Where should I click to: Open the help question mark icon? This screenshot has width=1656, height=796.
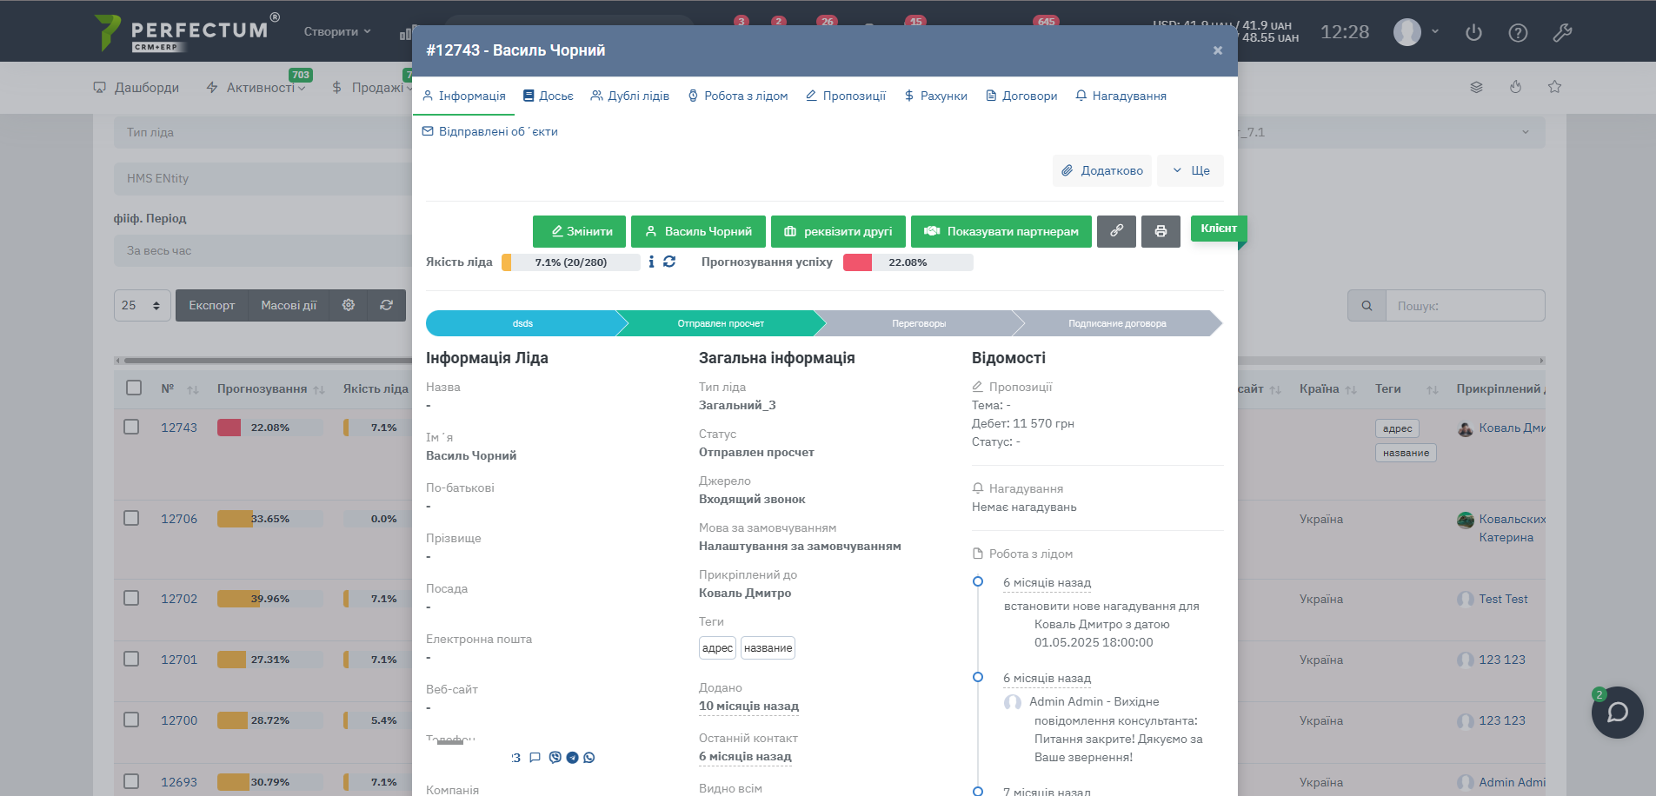1518,33
